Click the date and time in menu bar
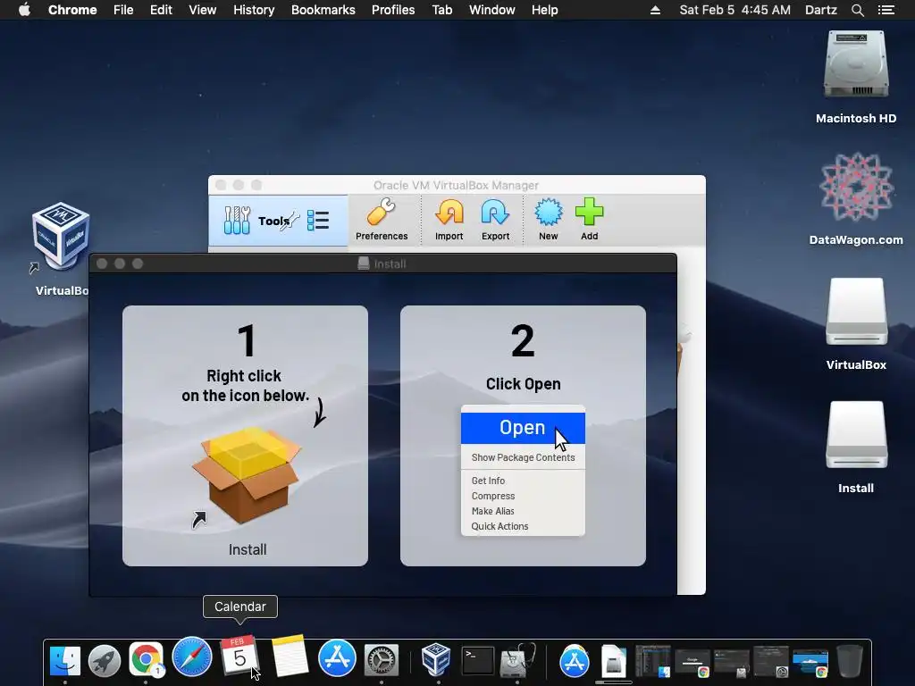 pos(735,10)
